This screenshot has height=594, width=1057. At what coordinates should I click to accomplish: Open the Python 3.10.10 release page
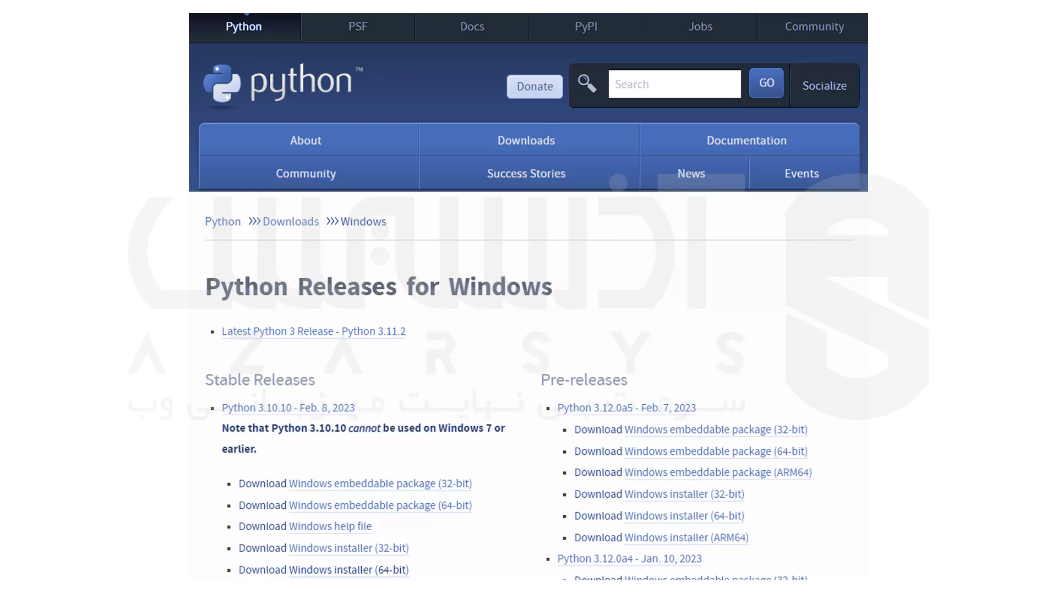[x=287, y=408]
